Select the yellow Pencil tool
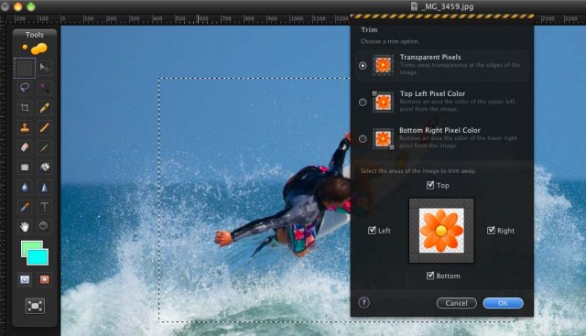The height and width of the screenshot is (336, 586). click(x=45, y=108)
